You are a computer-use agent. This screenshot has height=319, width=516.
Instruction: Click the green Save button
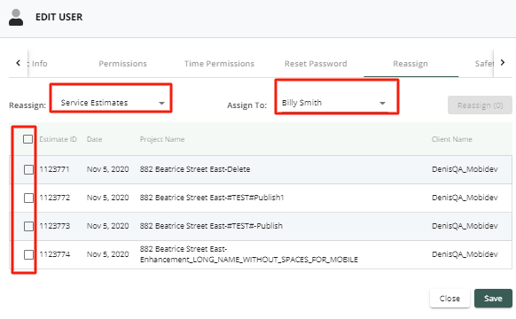[x=493, y=299]
